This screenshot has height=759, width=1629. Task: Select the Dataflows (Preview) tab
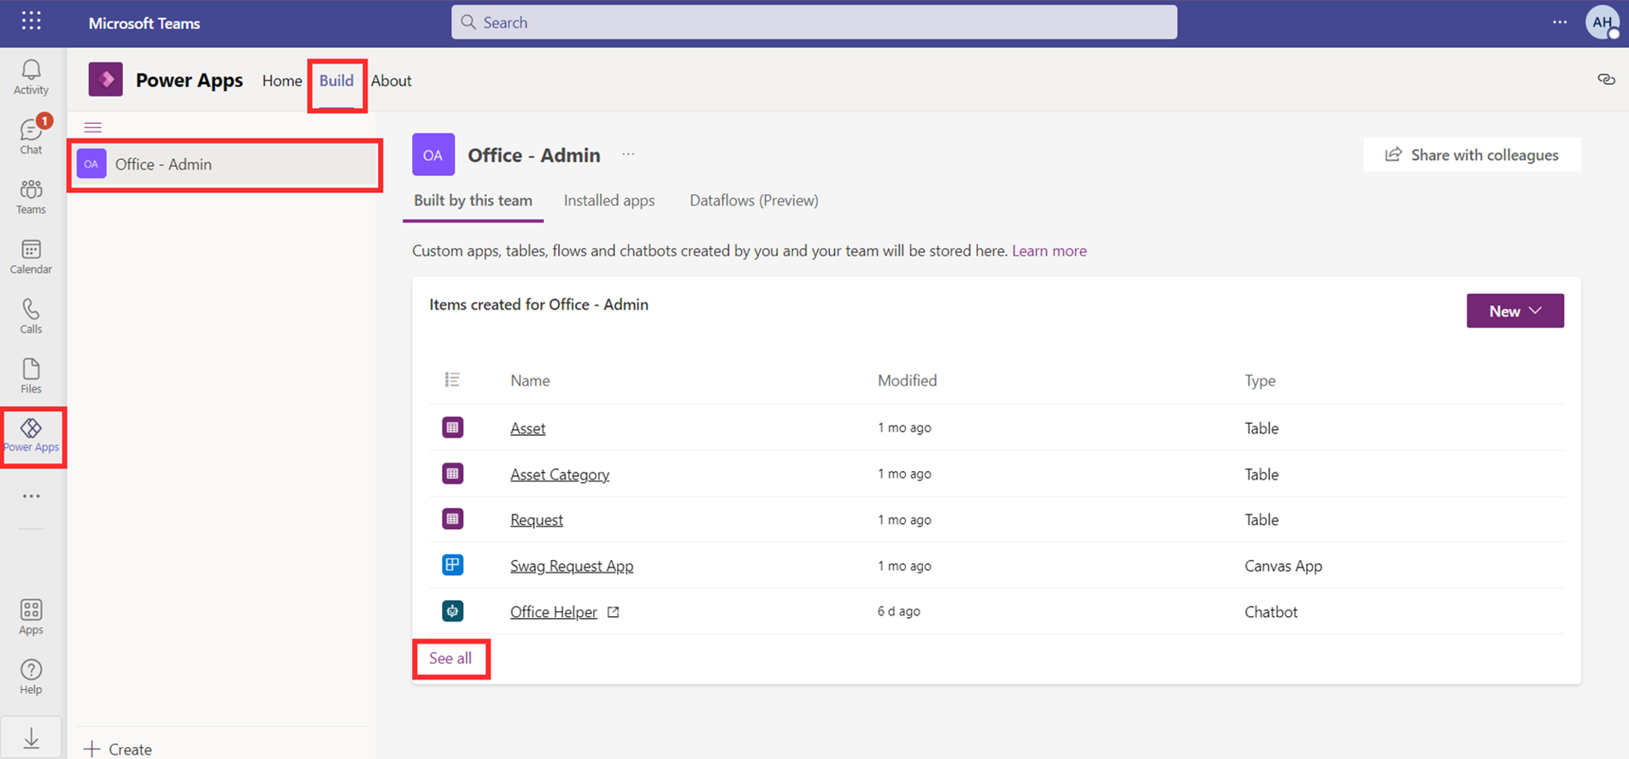tap(754, 201)
